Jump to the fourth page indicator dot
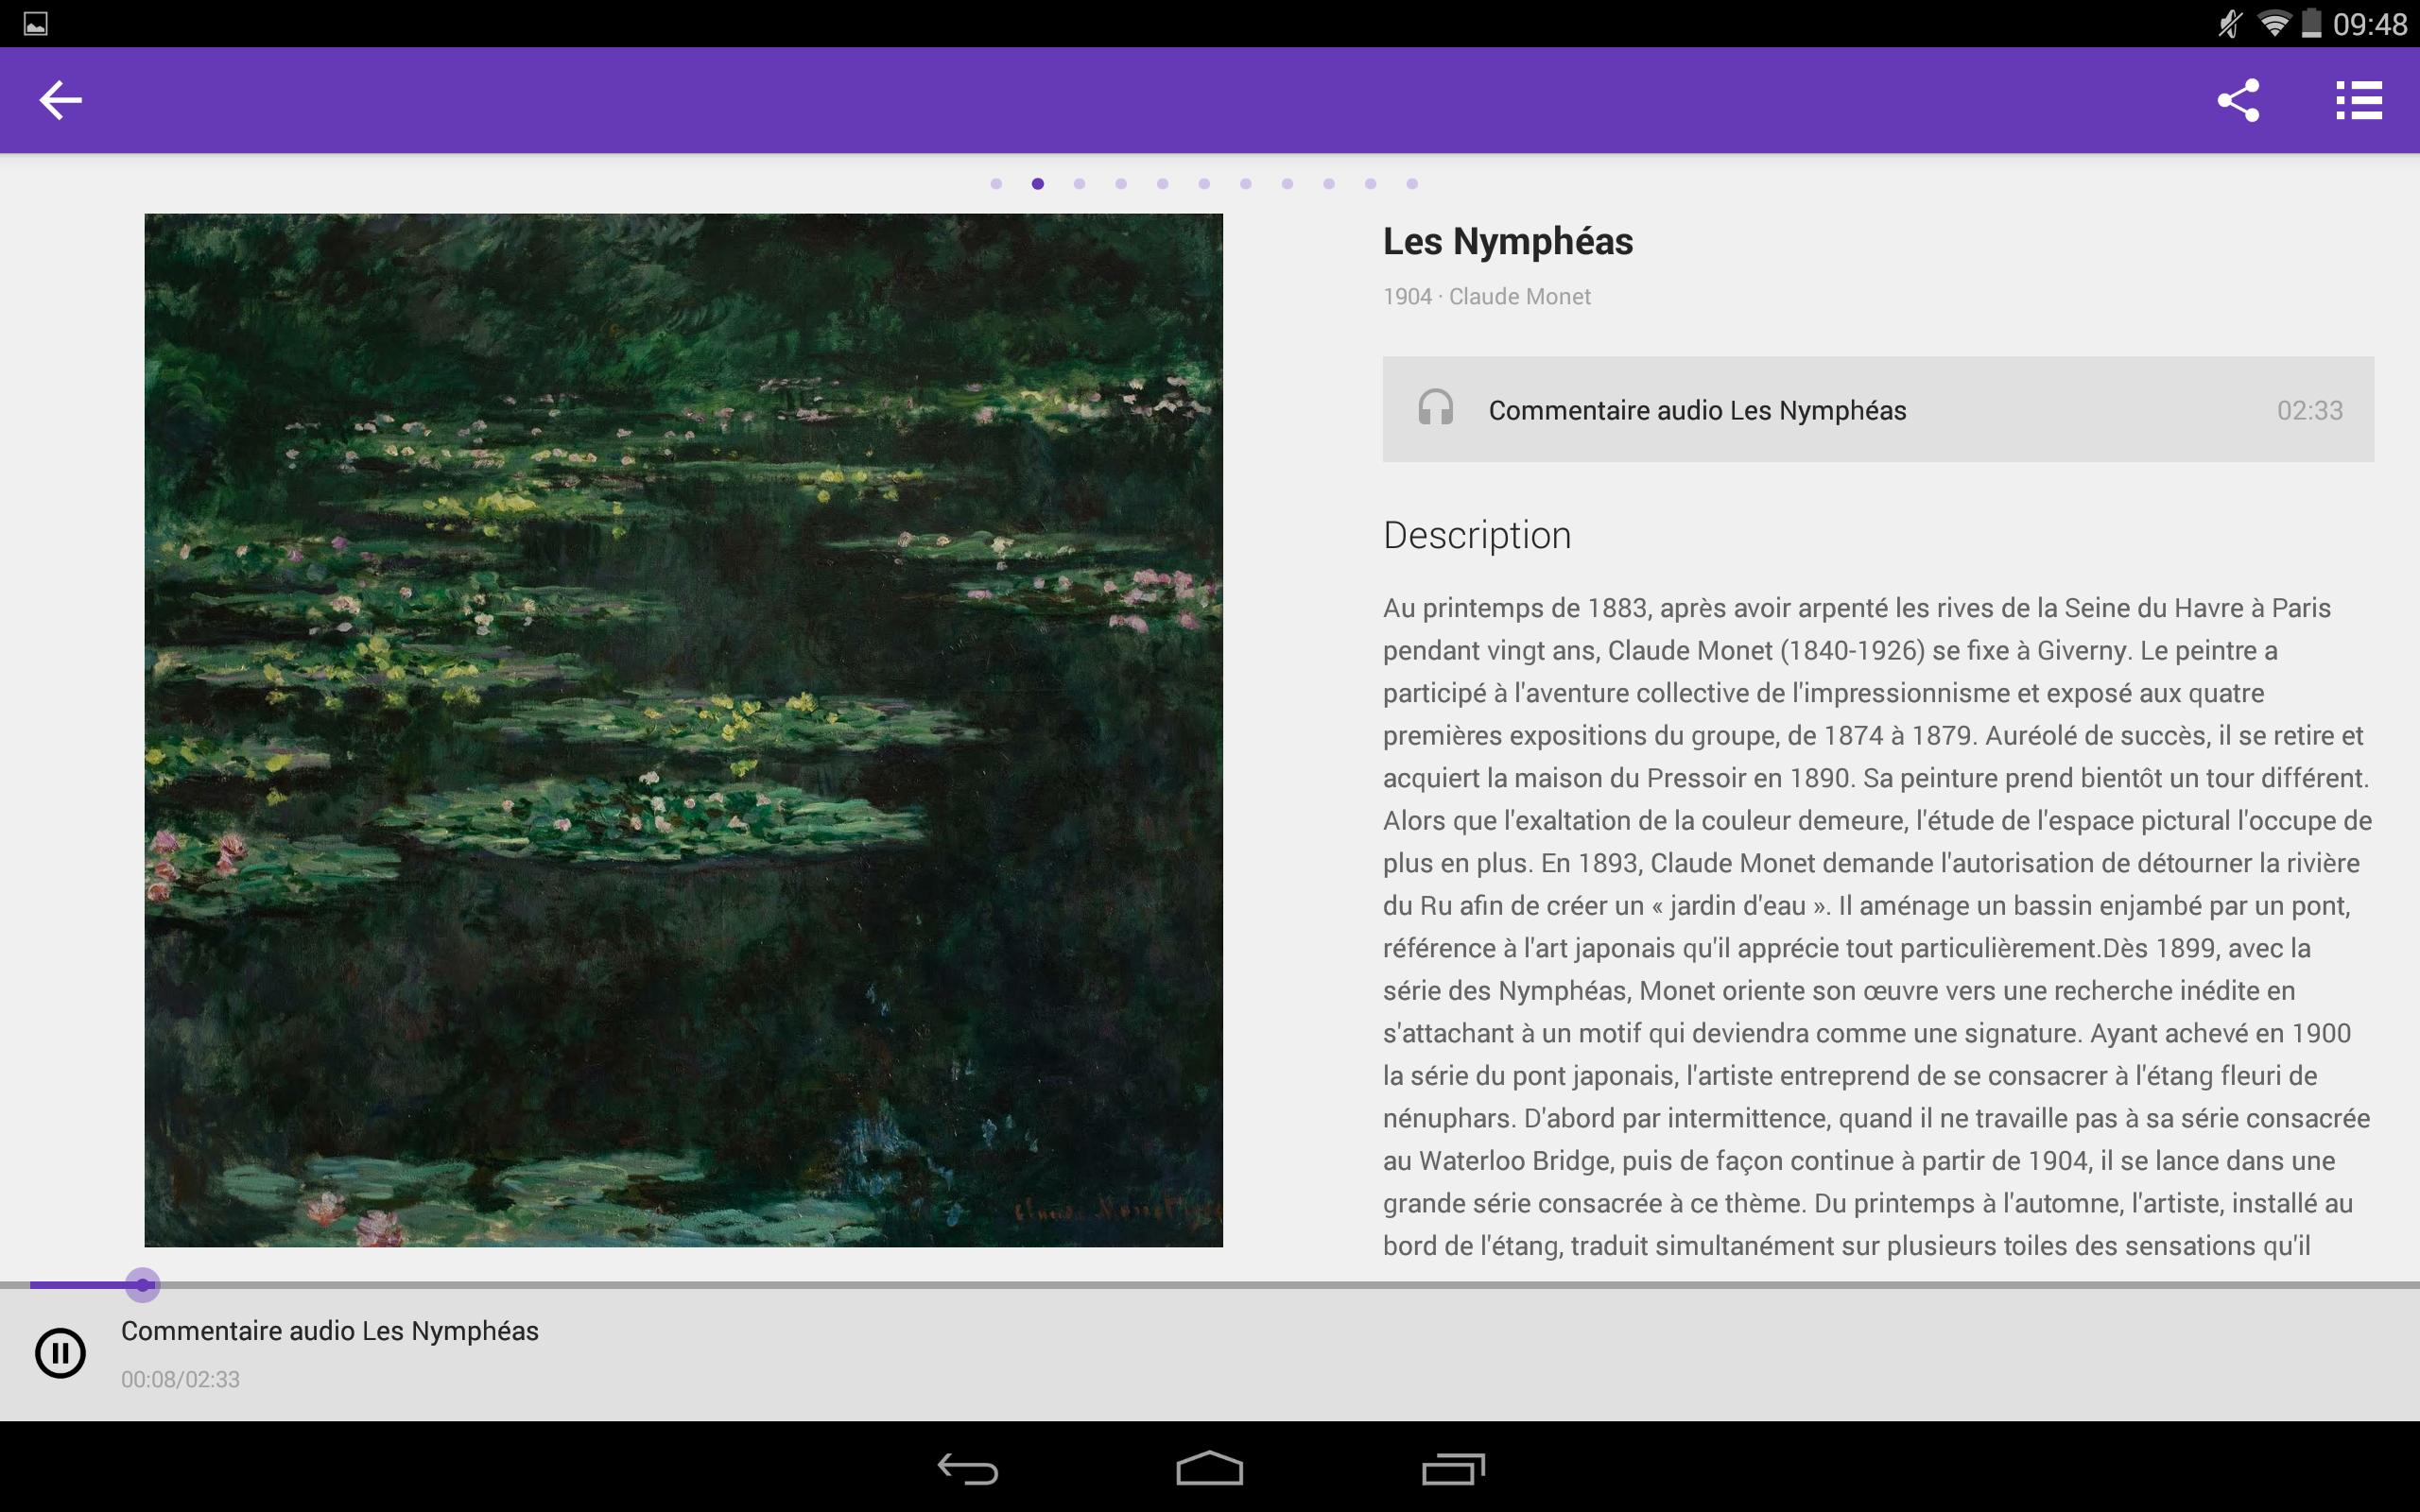Viewport: 2420px width, 1512px height. point(1121,184)
